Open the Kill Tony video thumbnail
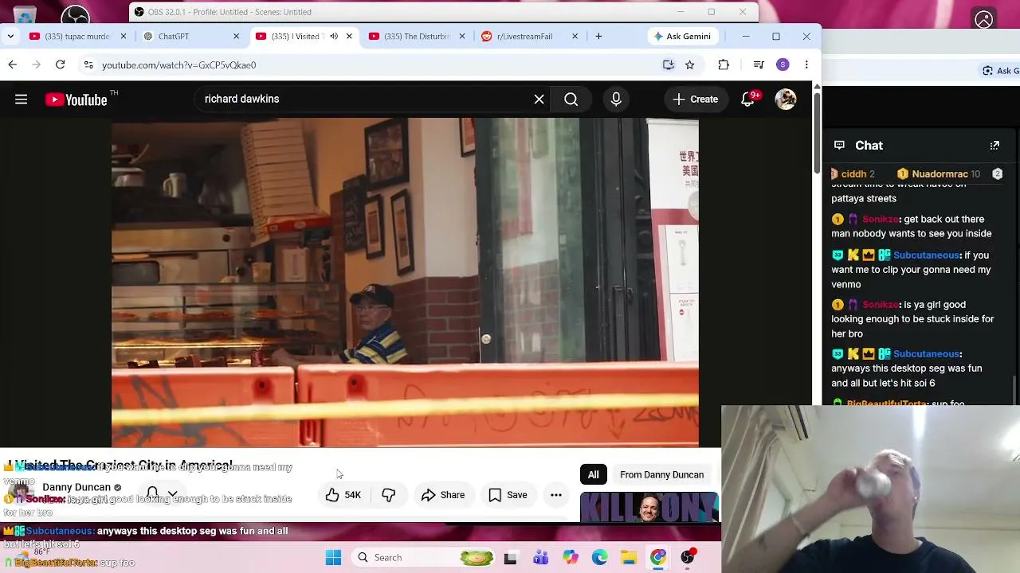1020x573 pixels. 649,508
